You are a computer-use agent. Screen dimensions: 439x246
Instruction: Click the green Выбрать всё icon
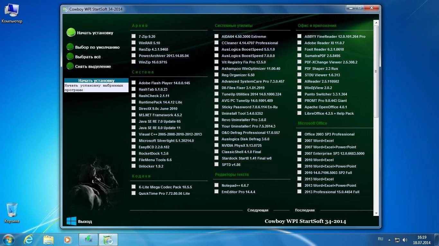[x=70, y=57]
